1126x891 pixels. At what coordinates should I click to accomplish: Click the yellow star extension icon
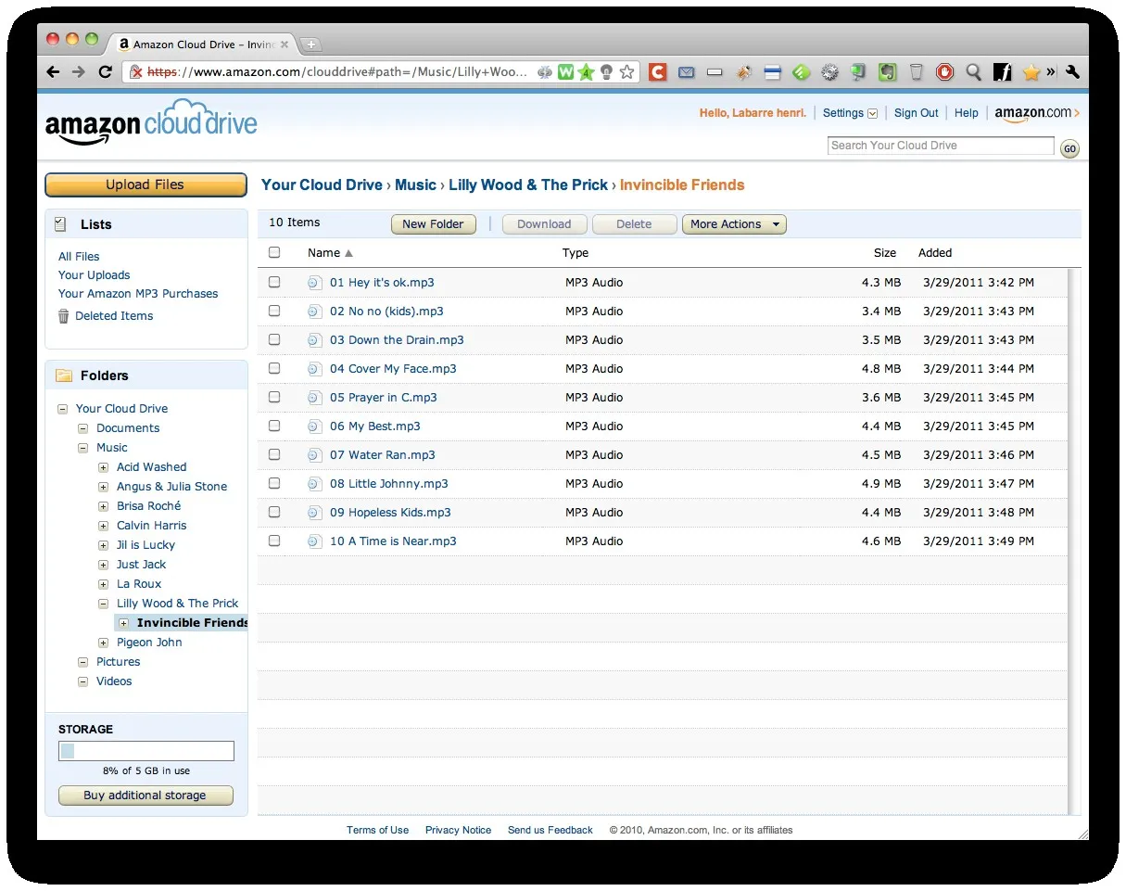coord(1031,71)
